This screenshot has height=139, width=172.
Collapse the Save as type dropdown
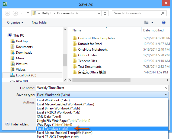(166, 95)
